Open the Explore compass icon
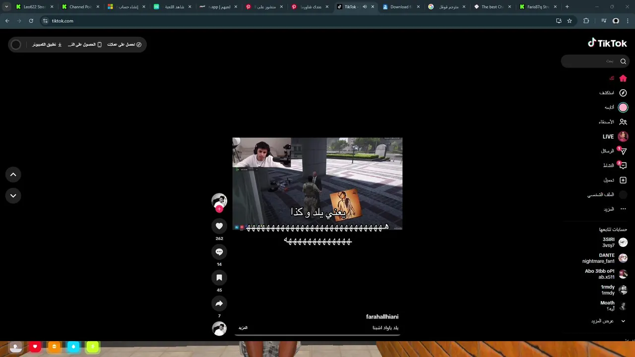The width and height of the screenshot is (635, 357). coord(623,93)
